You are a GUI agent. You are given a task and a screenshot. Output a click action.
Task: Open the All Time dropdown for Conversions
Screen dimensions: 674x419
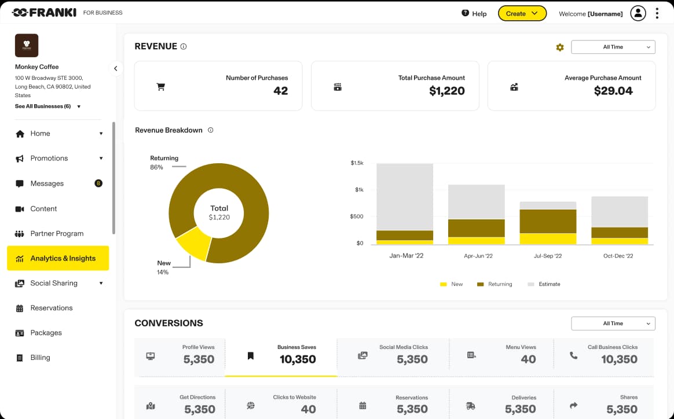click(613, 324)
